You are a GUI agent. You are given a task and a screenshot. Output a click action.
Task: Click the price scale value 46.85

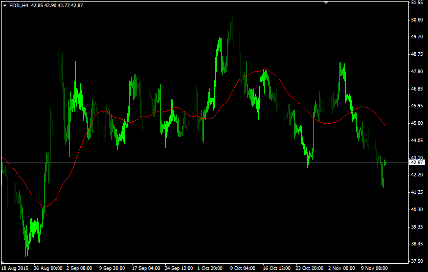tap(417, 89)
